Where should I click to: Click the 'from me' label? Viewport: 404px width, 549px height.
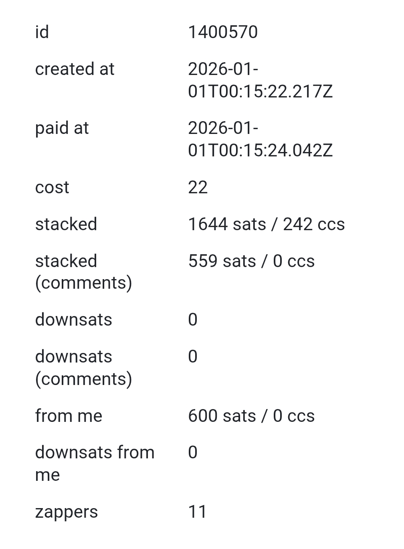pos(69,416)
